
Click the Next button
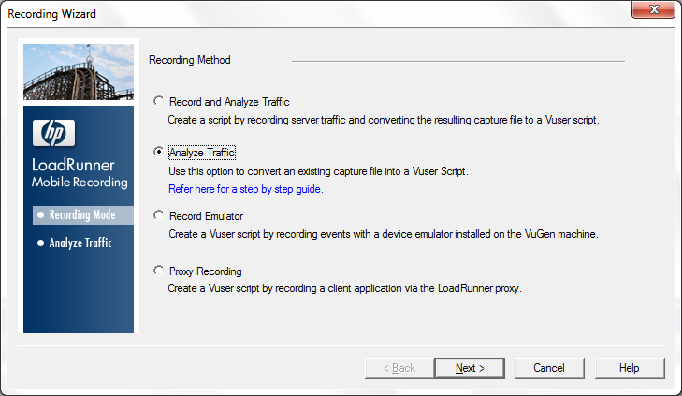(470, 368)
